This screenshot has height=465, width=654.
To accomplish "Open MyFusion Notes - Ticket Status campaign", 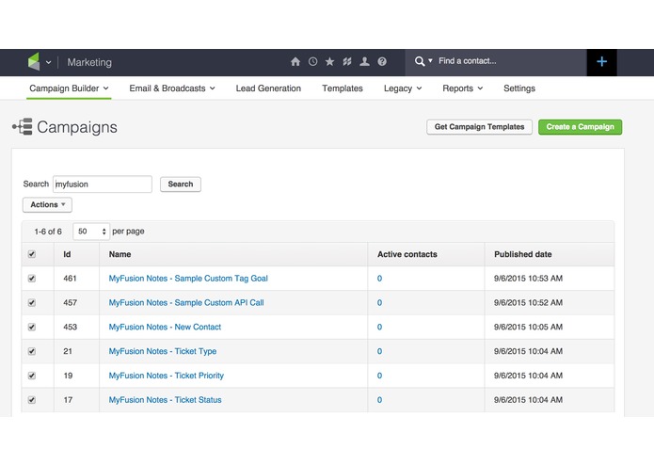I will (166, 399).
